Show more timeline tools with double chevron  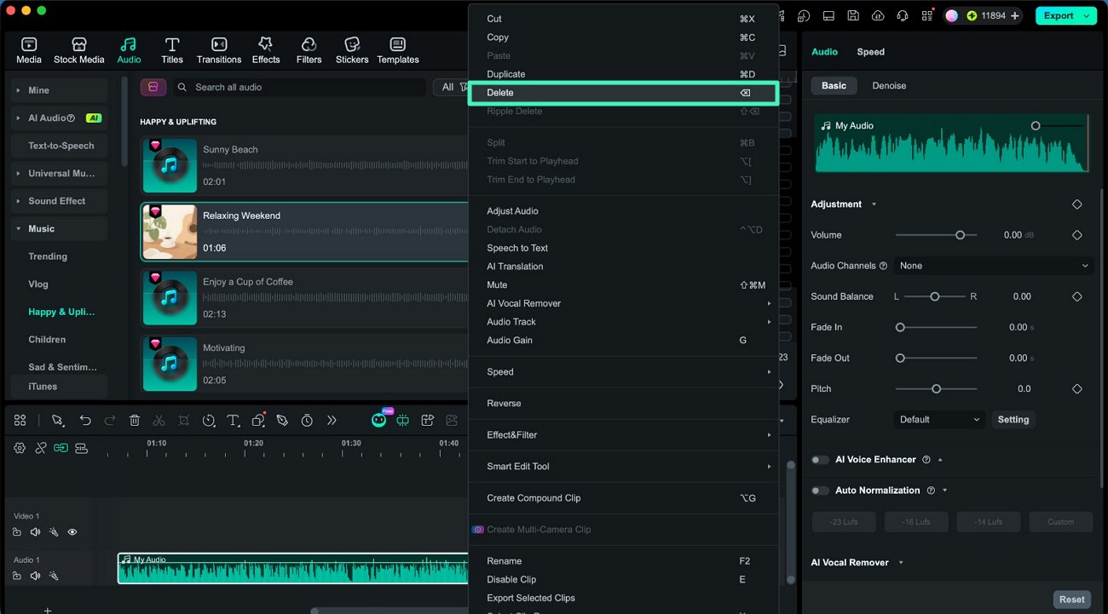[332, 420]
